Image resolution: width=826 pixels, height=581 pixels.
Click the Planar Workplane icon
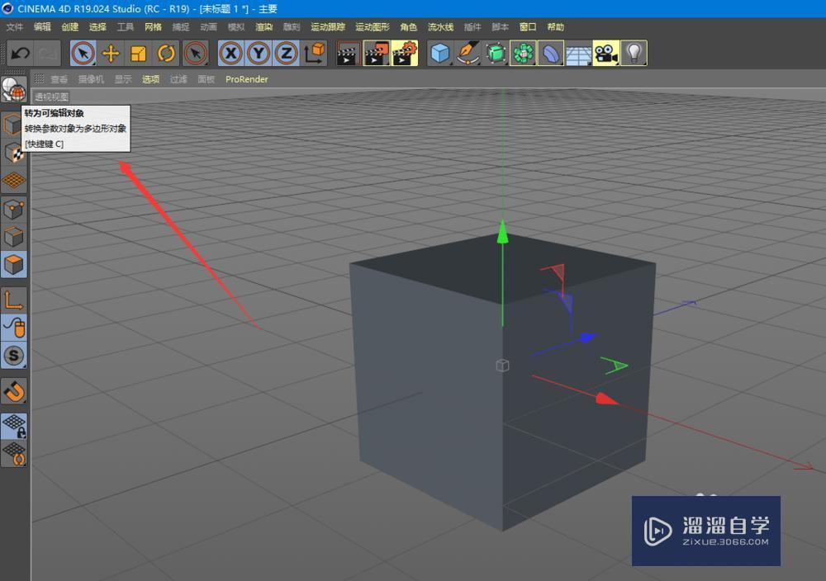coord(14,454)
